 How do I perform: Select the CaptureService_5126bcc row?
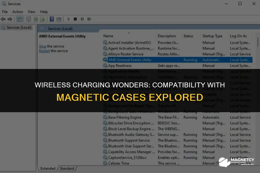pos(177,157)
